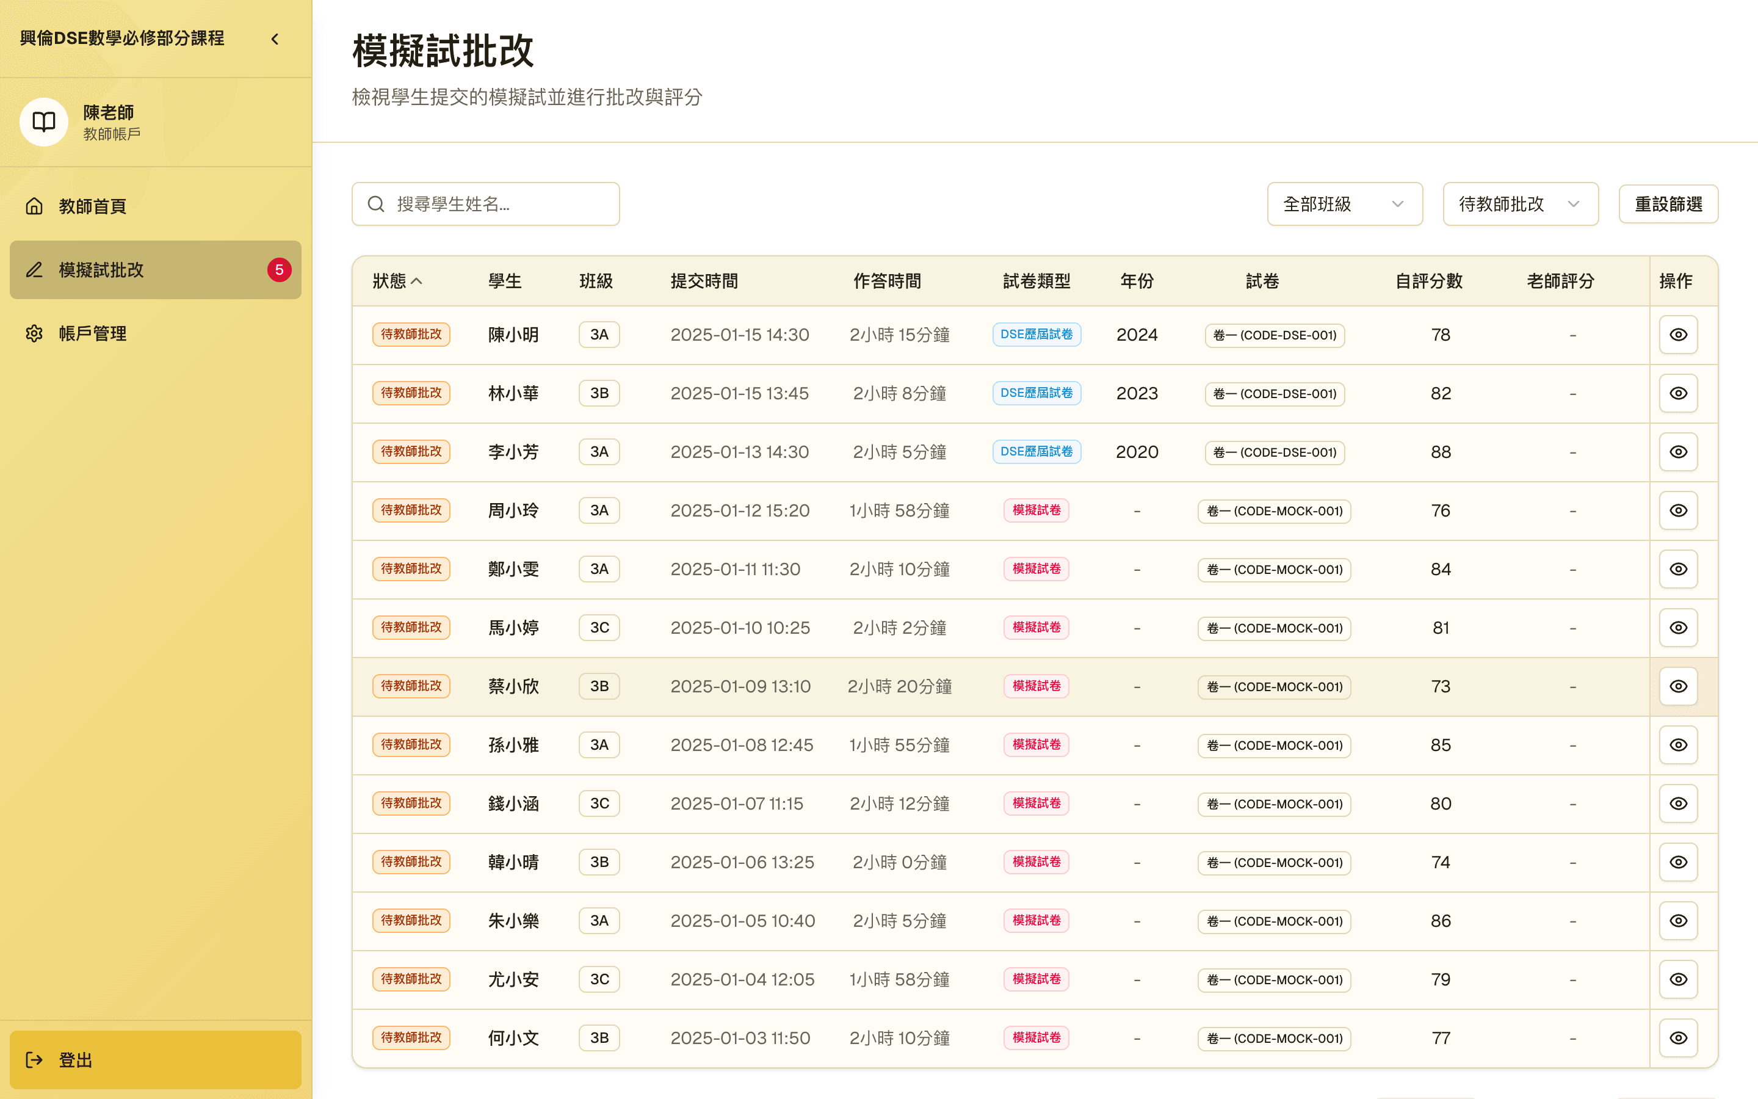This screenshot has height=1099, width=1758.
Task: View 錢小涵's submission via eye icon
Action: click(x=1678, y=803)
